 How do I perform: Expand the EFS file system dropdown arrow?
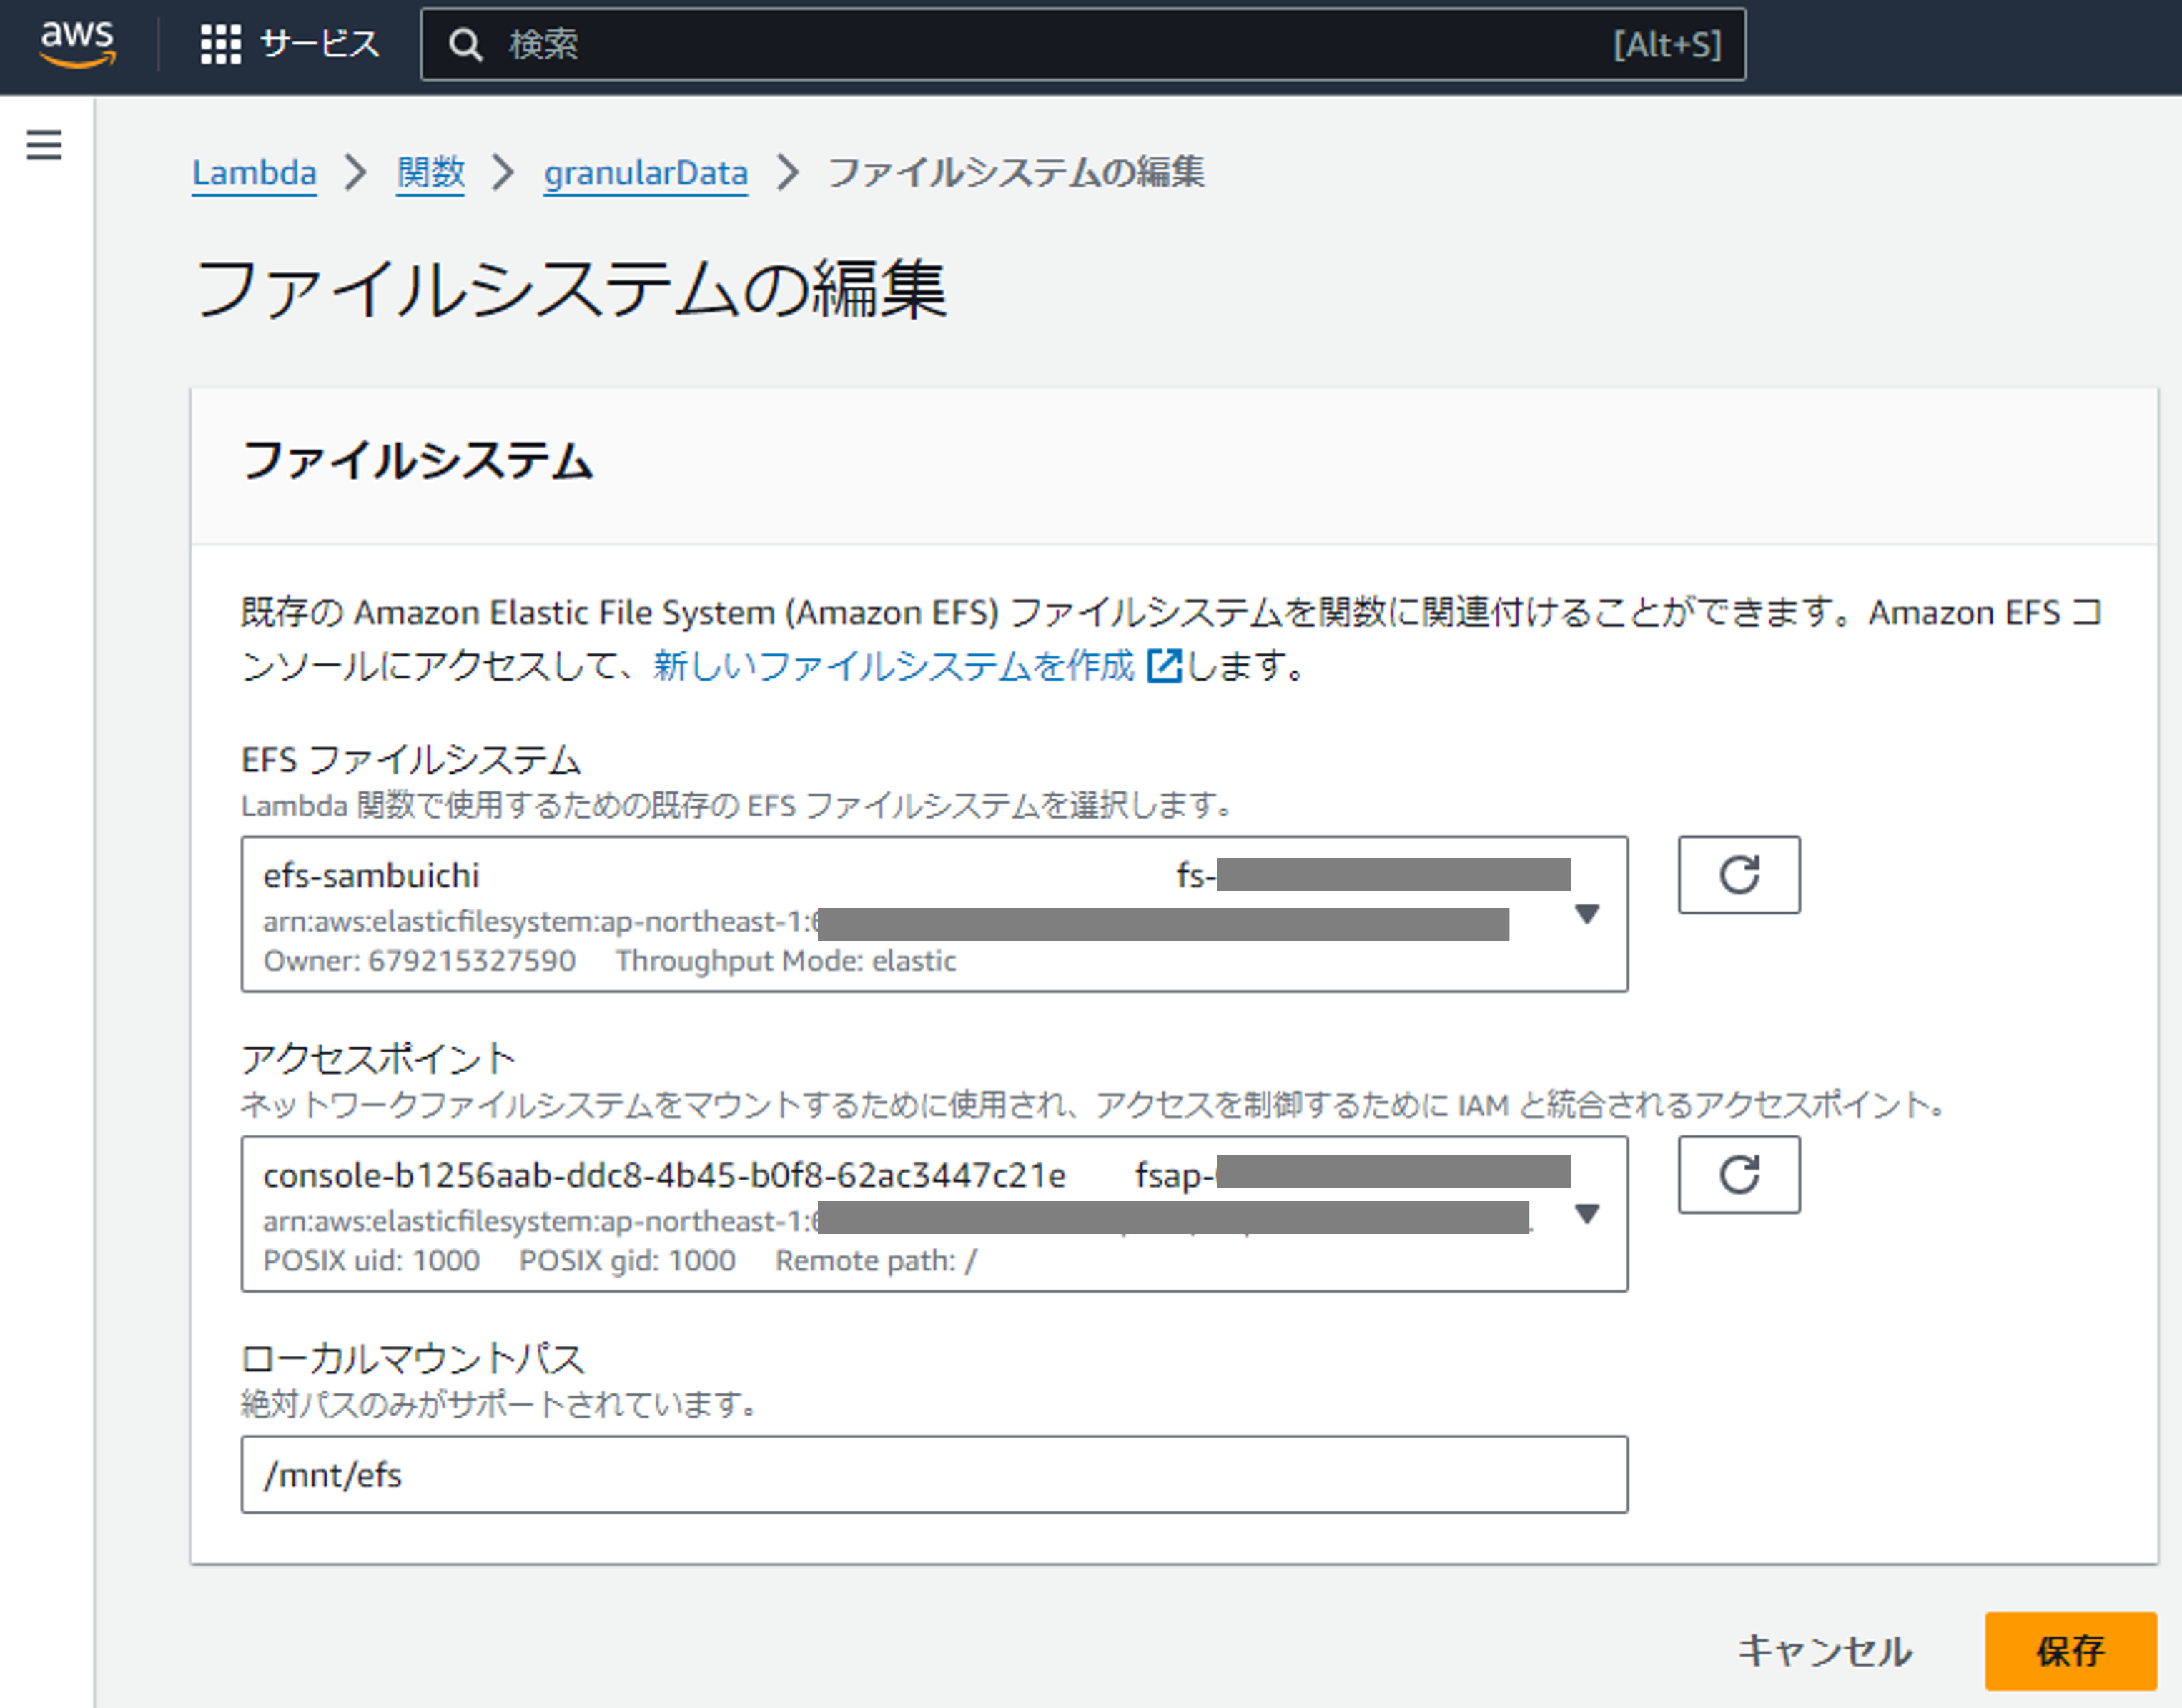click(x=1586, y=914)
